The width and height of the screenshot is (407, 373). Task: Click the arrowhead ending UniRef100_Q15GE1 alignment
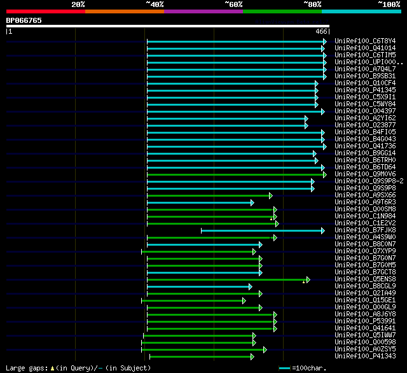[244, 301]
